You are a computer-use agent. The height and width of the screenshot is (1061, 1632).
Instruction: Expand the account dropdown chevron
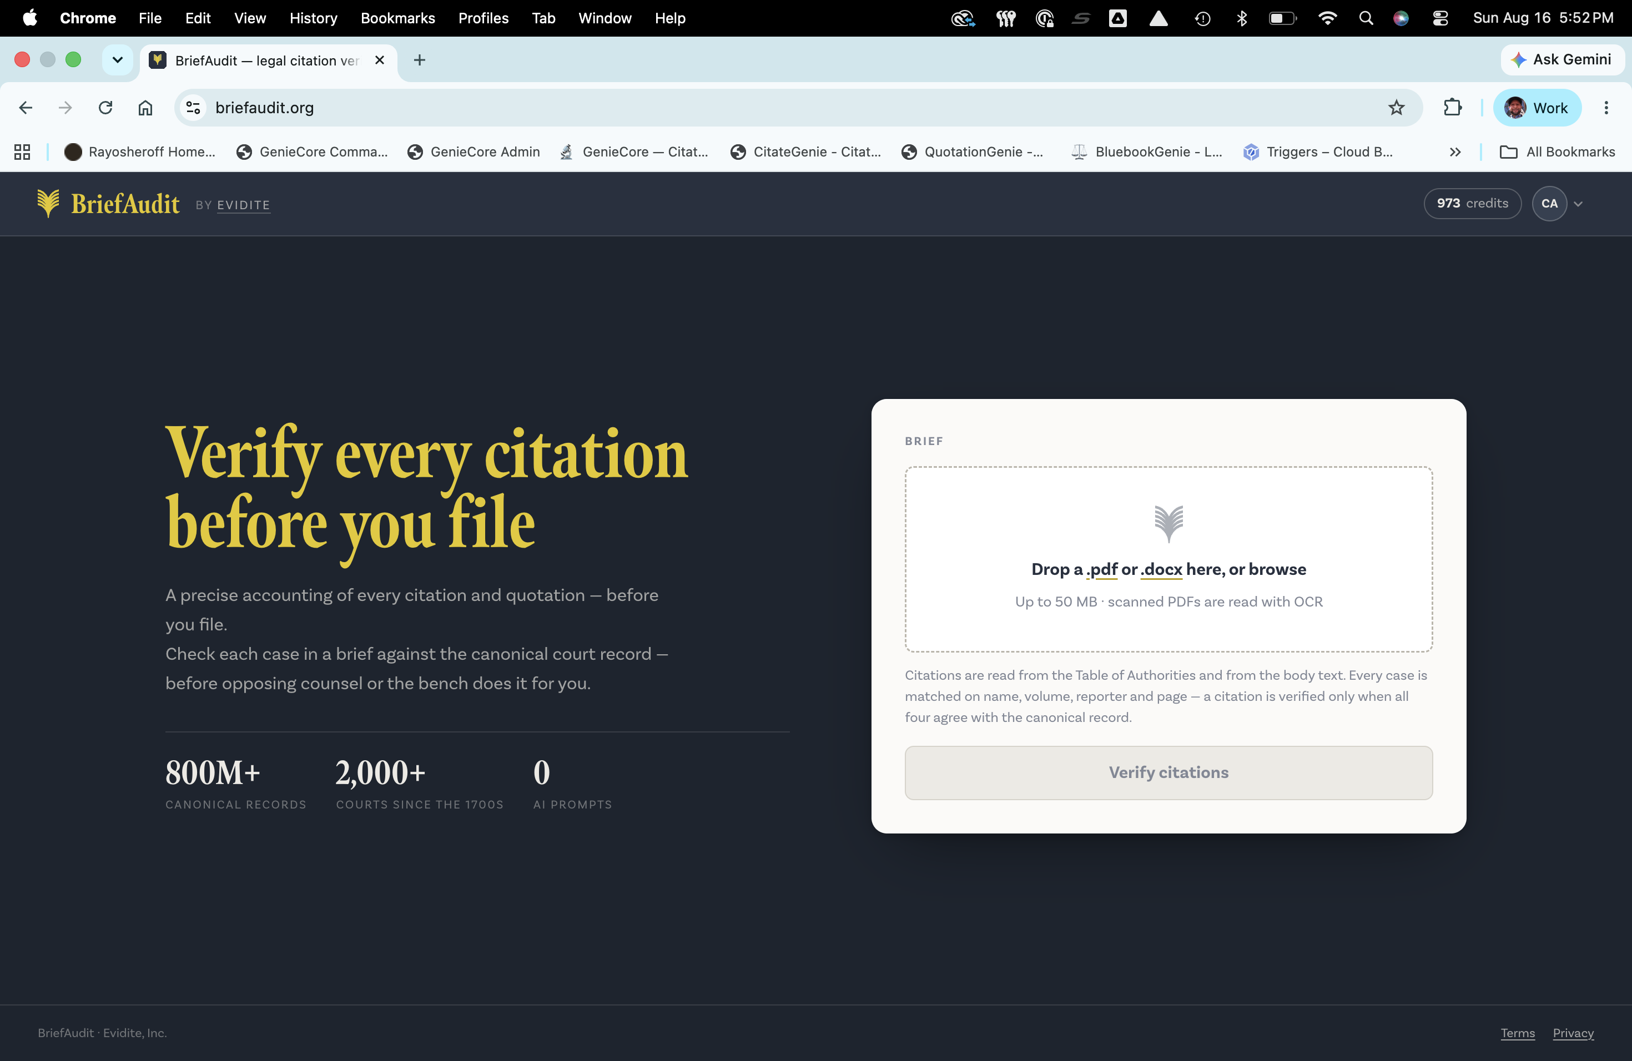point(1578,204)
